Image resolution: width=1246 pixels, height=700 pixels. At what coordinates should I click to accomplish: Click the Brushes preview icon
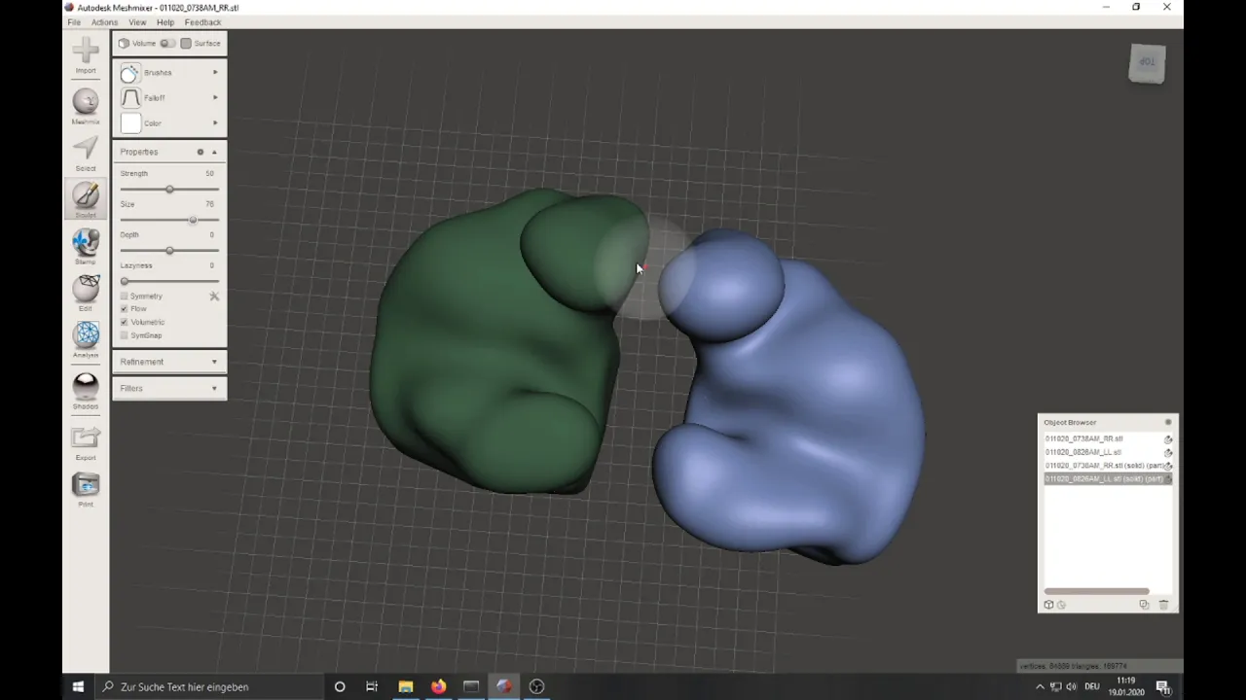pos(130,73)
